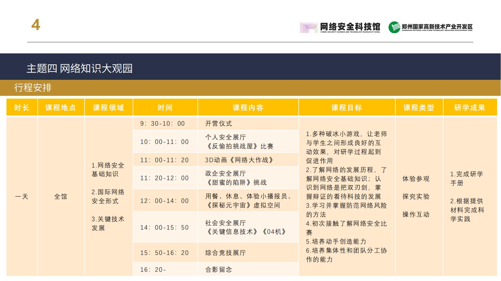Click 《反偷拍挑战屋》比赛 text
Viewport: 501px width, 281px height.
pyautogui.click(x=239, y=146)
